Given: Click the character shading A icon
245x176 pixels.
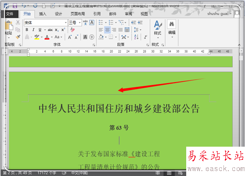Looking at the screenshot, I should pyautogui.click(x=85, y=37).
